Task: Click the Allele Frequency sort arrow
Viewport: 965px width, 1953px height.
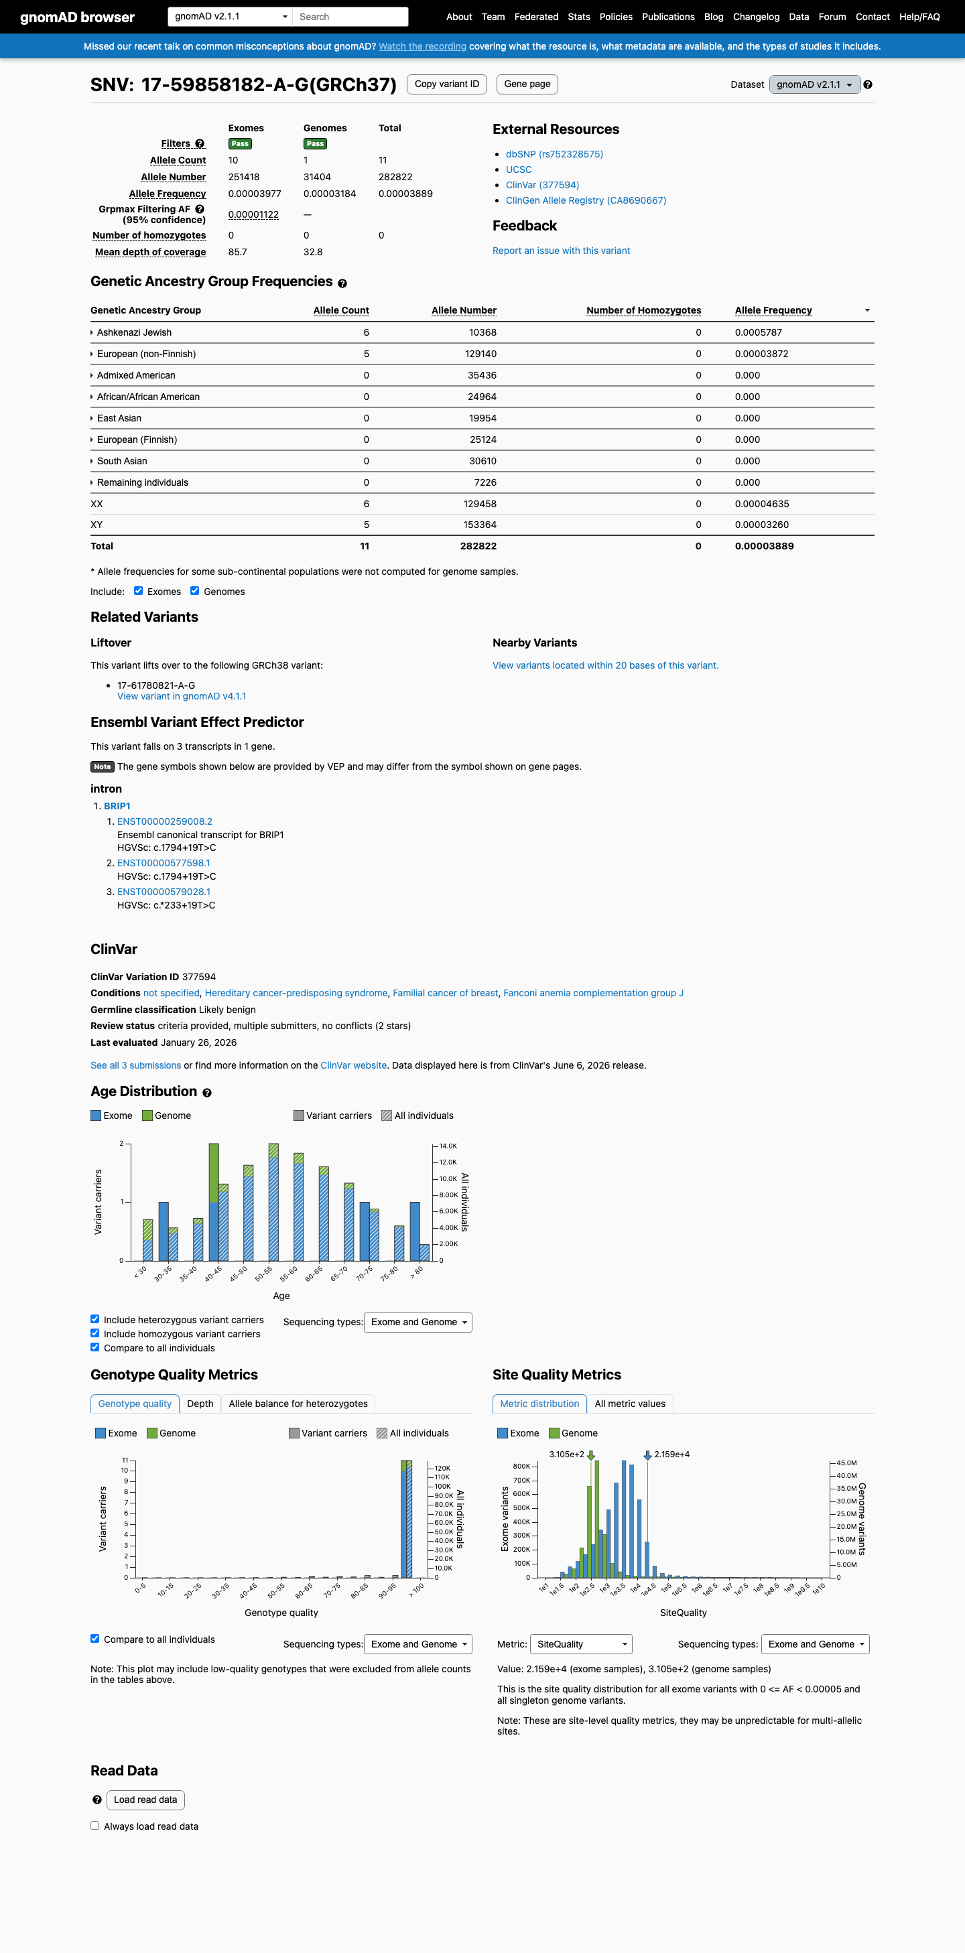Action: 867,310
